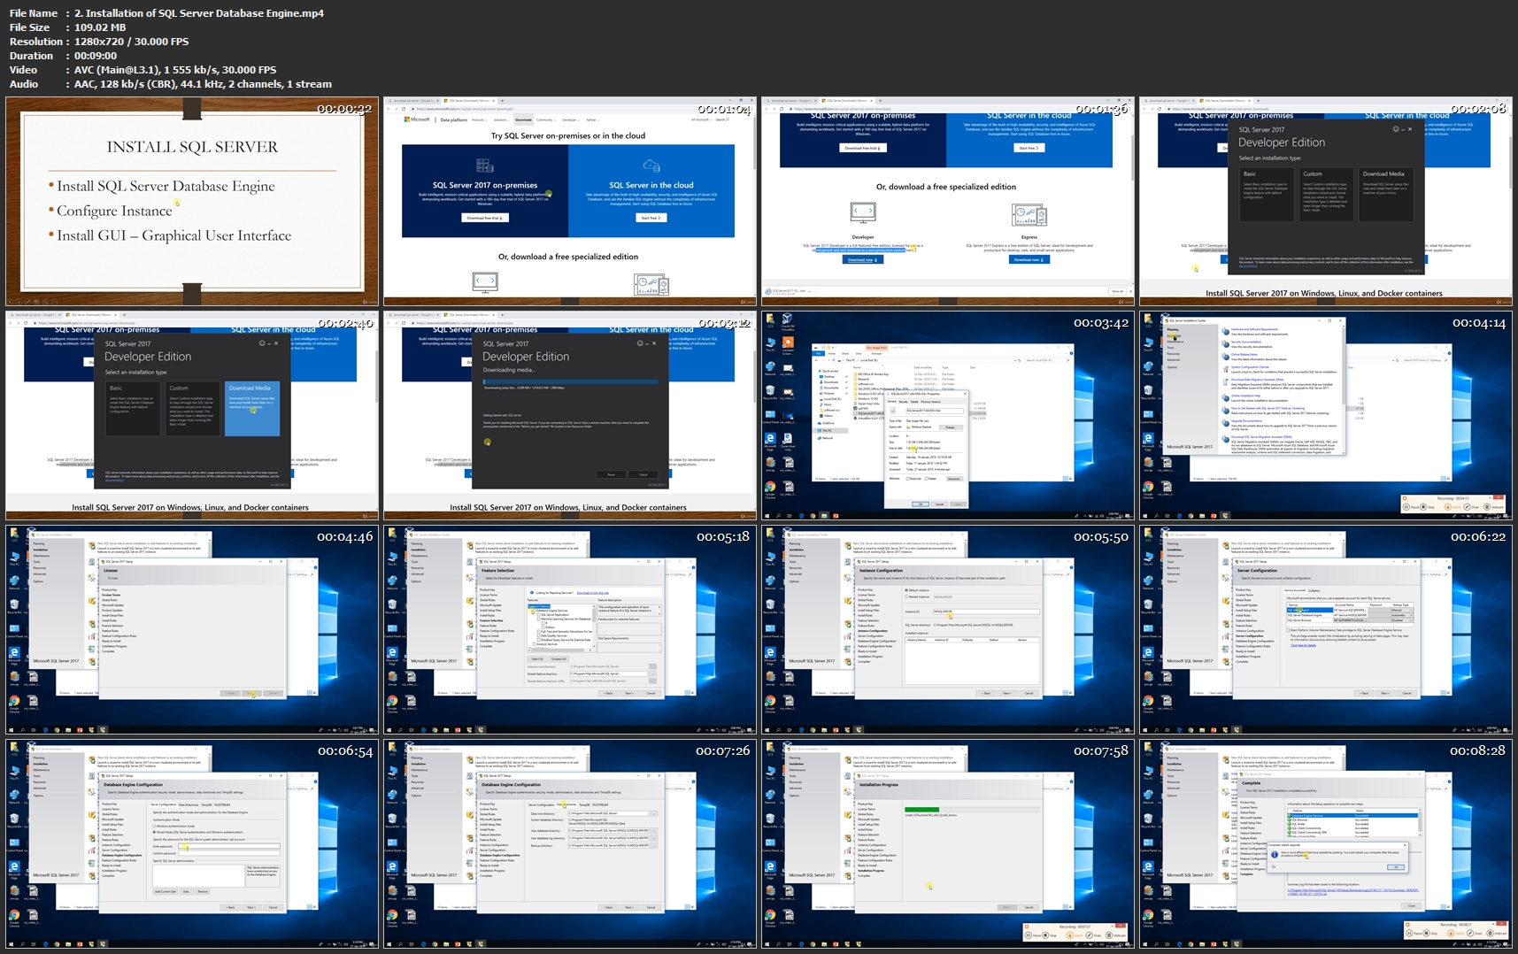Image resolution: width=1518 pixels, height=954 pixels.
Task: Select the Basic installation tile in the 00:02:08 frame
Action: pos(1266,194)
